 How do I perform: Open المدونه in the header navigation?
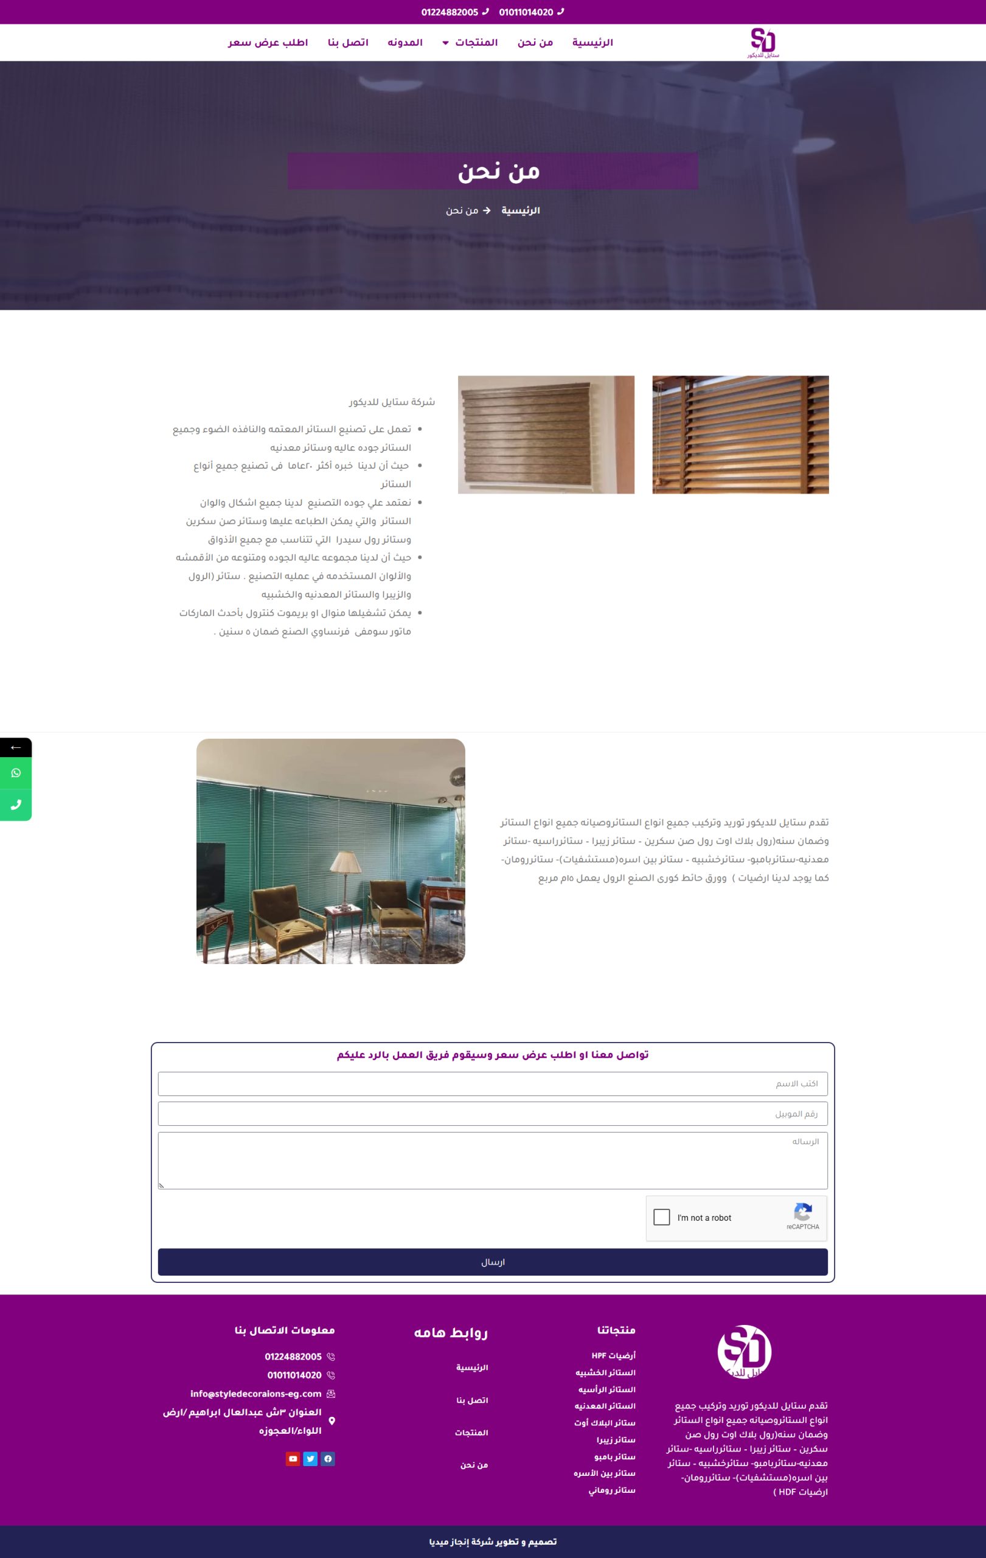pyautogui.click(x=404, y=43)
